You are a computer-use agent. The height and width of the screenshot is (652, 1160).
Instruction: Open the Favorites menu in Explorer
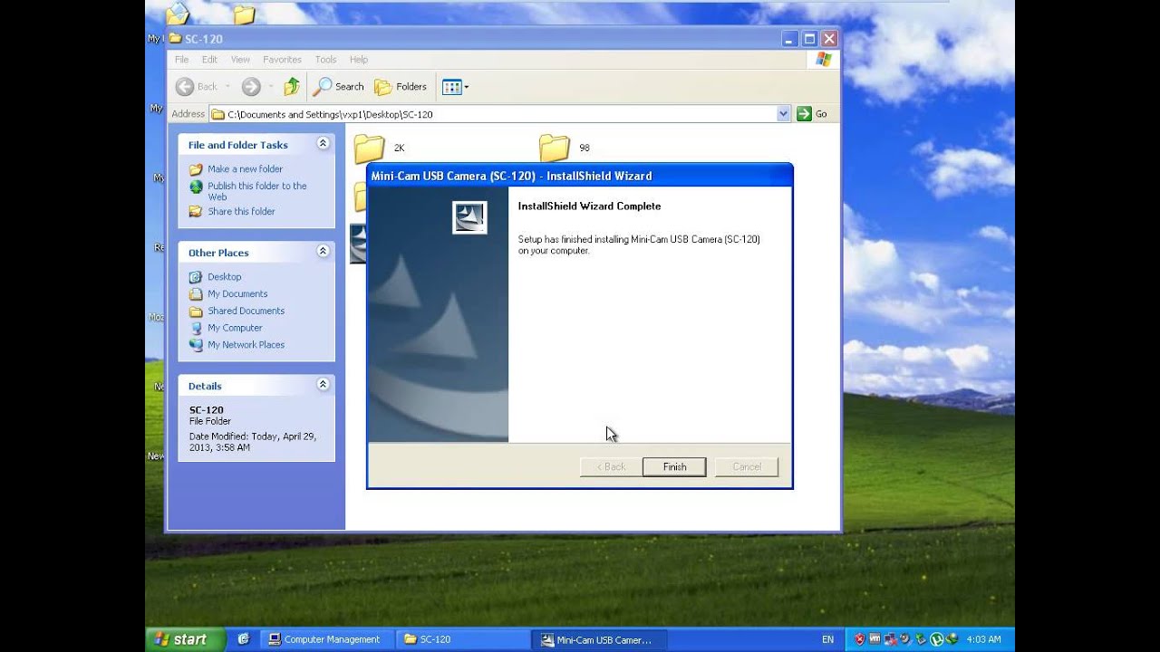pyautogui.click(x=282, y=60)
